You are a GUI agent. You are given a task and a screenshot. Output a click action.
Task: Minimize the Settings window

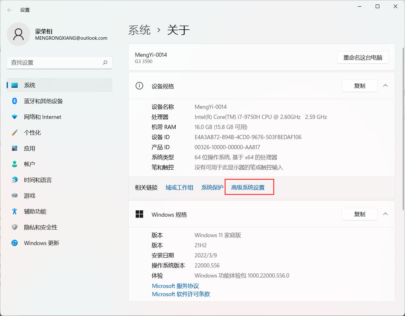(x=360, y=6)
